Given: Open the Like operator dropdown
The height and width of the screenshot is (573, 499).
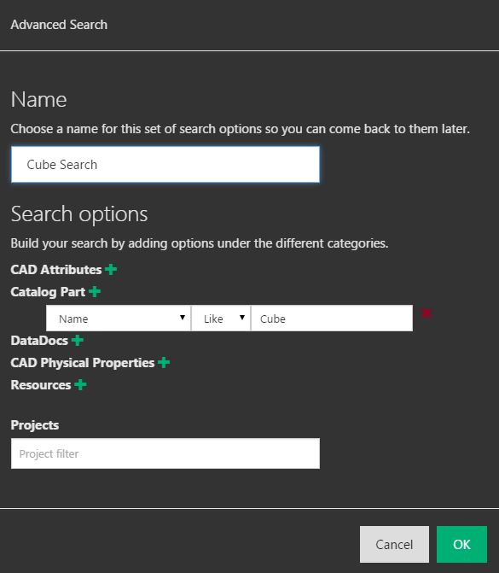Looking at the screenshot, I should click(221, 319).
